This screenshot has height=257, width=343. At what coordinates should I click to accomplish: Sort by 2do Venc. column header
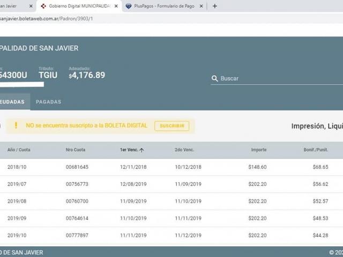pos(184,150)
